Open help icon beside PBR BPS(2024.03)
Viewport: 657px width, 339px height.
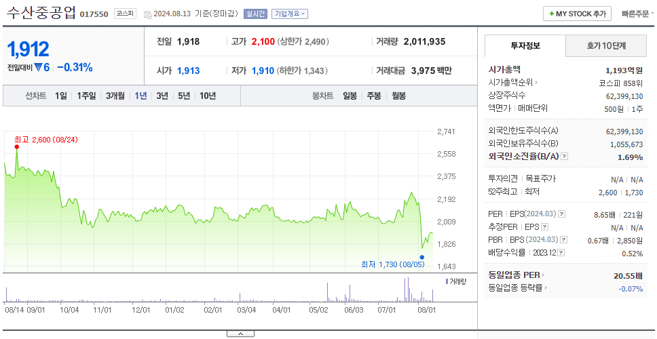click(x=564, y=240)
